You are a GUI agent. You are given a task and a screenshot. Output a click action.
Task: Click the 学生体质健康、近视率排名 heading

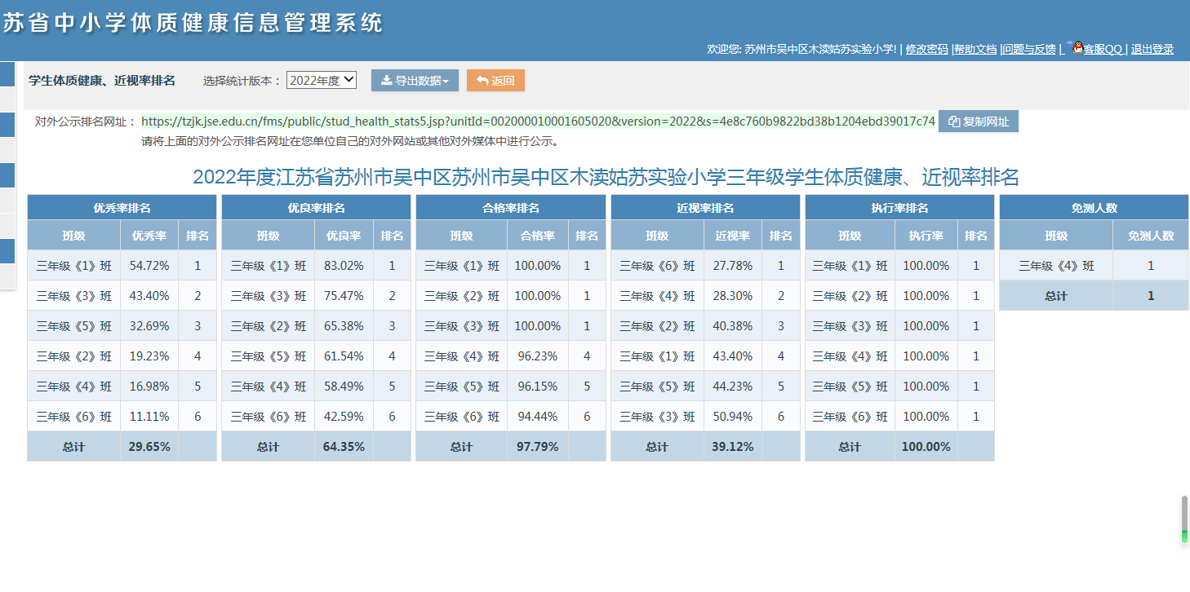102,81
